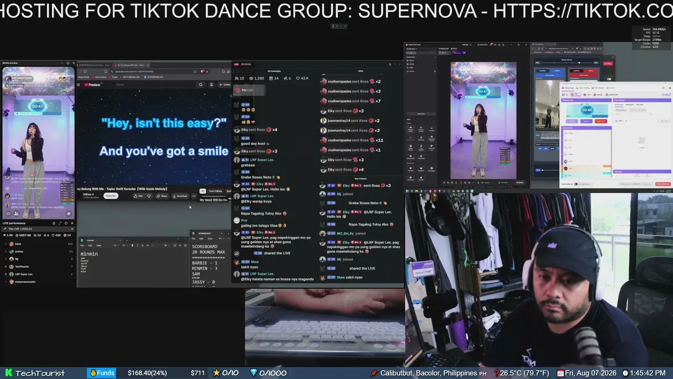Click the YouTube search field
The width and height of the screenshot is (673, 379).
155,85
